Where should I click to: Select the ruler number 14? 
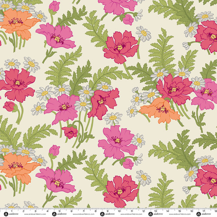(x=168, y=211)
